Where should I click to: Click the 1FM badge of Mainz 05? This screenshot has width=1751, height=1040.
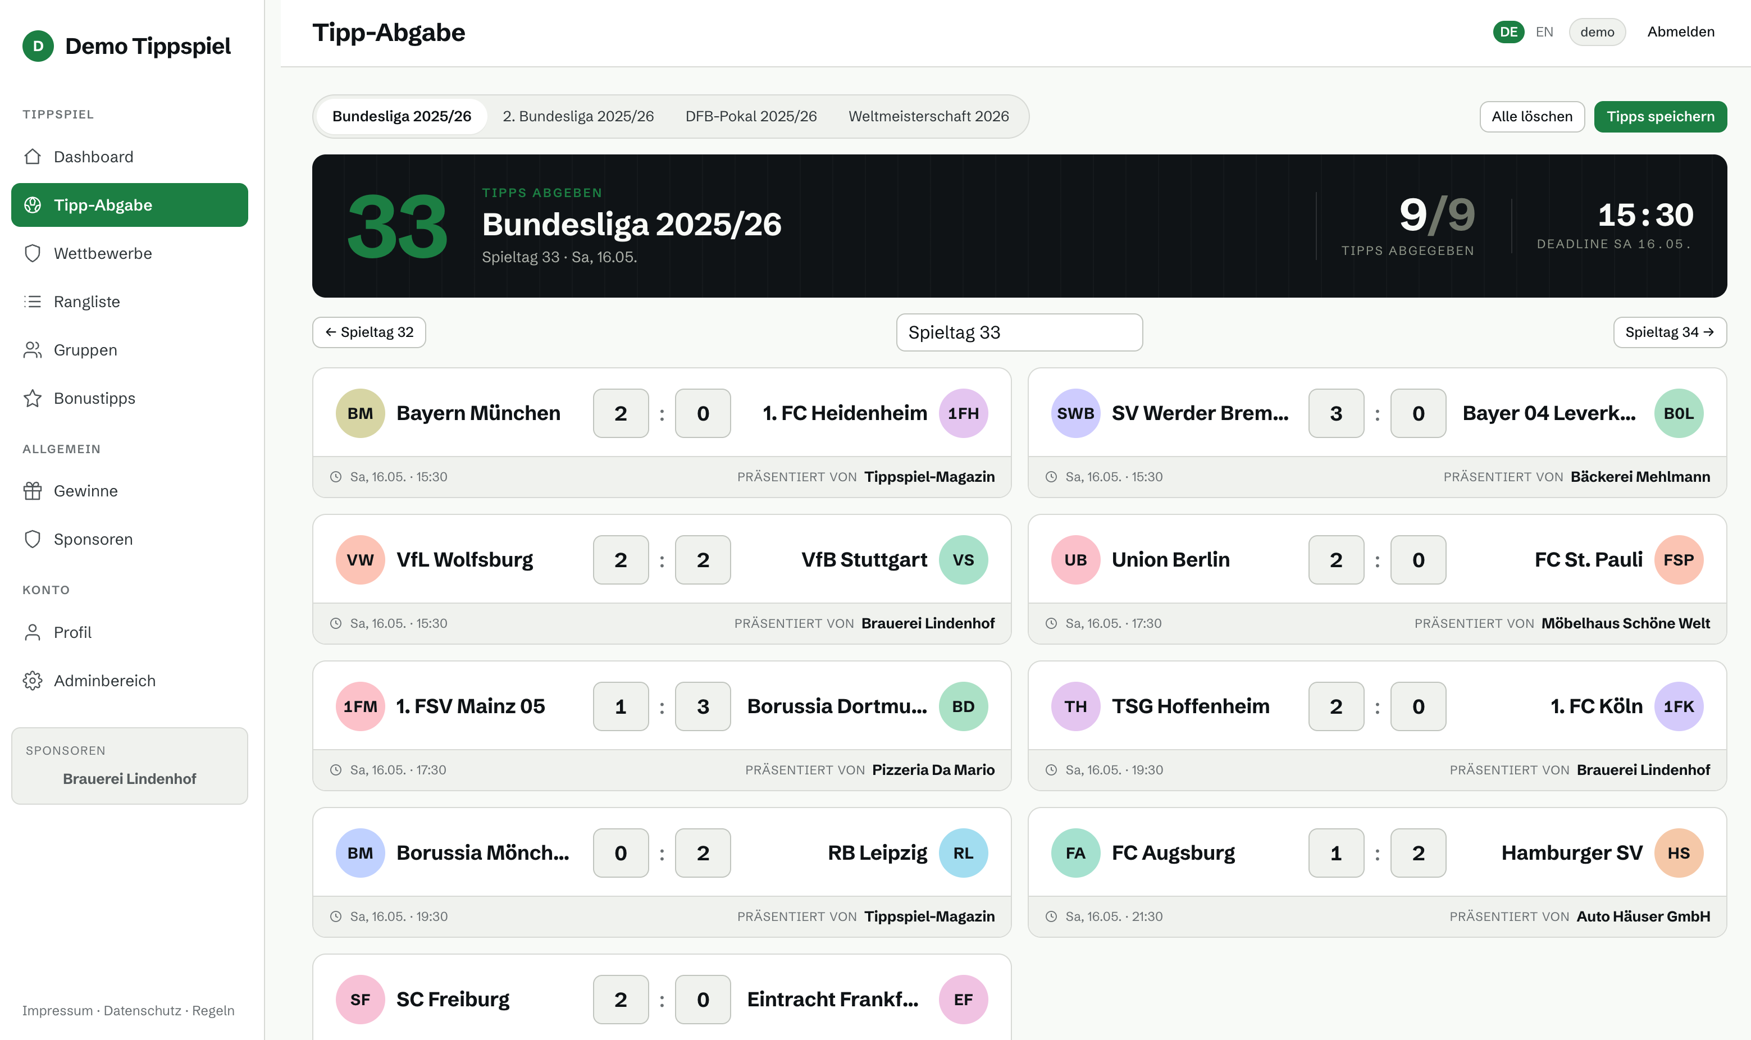coord(360,706)
